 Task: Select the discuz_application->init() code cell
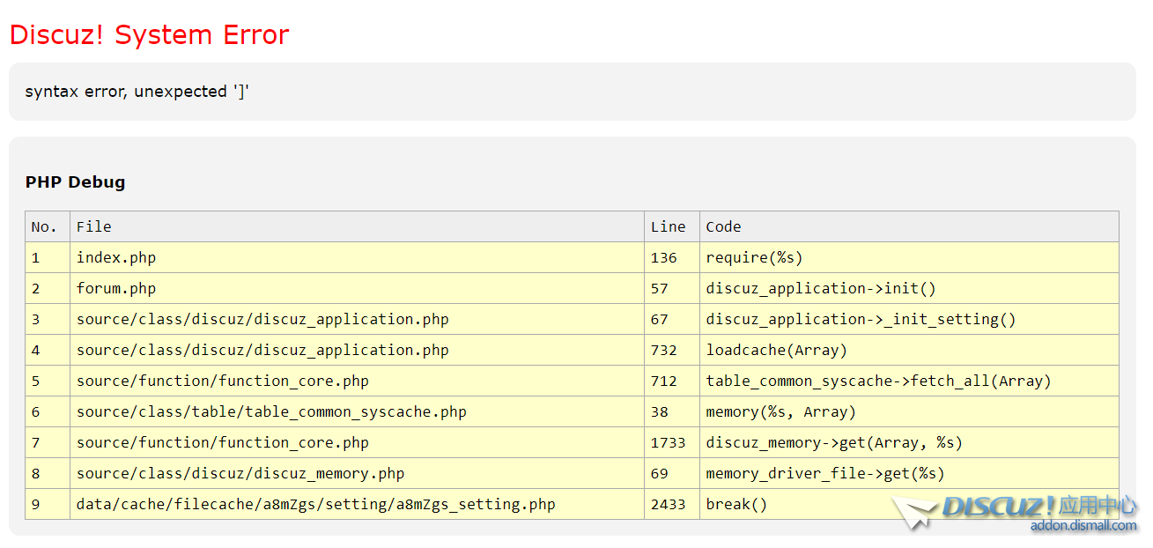[x=909, y=288]
